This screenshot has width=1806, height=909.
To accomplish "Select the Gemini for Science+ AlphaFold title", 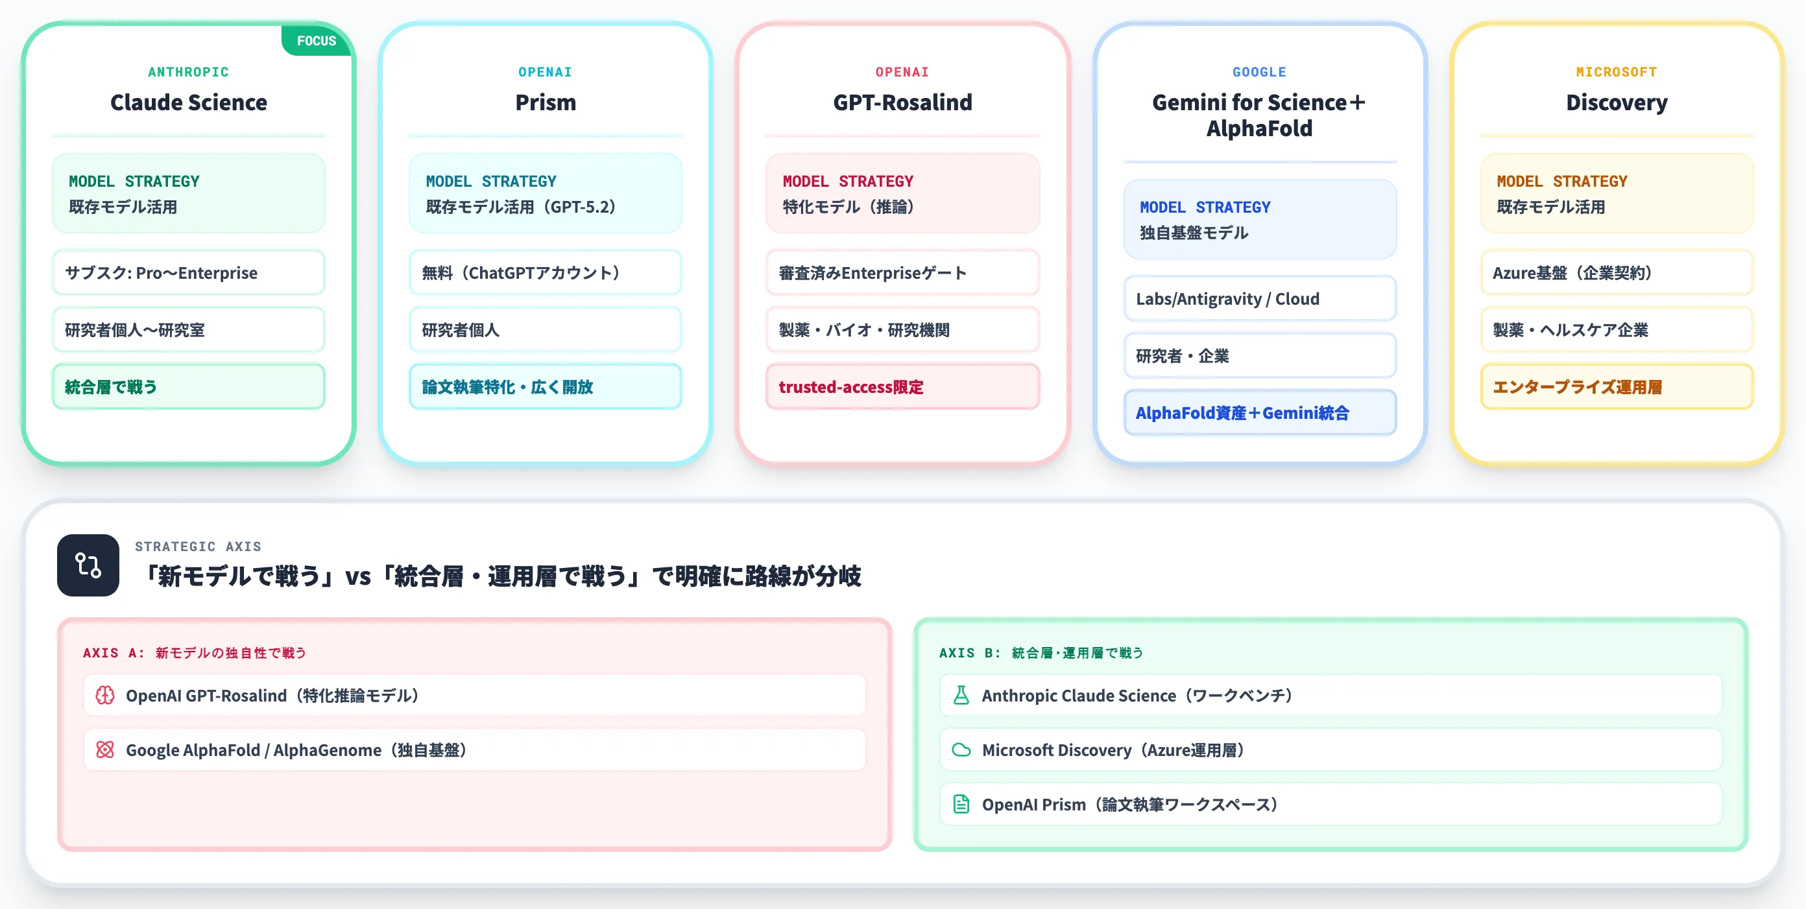I will point(1259,115).
